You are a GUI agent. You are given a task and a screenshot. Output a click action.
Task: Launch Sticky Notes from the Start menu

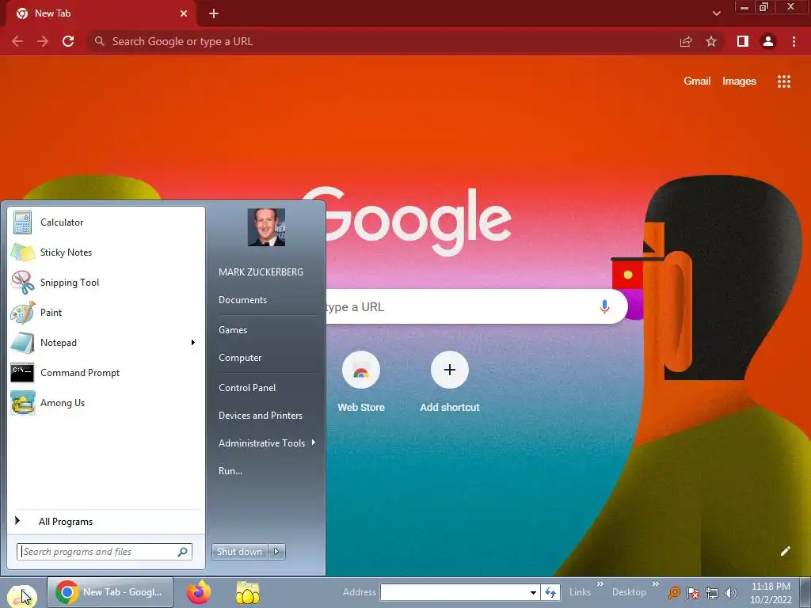[105, 253]
